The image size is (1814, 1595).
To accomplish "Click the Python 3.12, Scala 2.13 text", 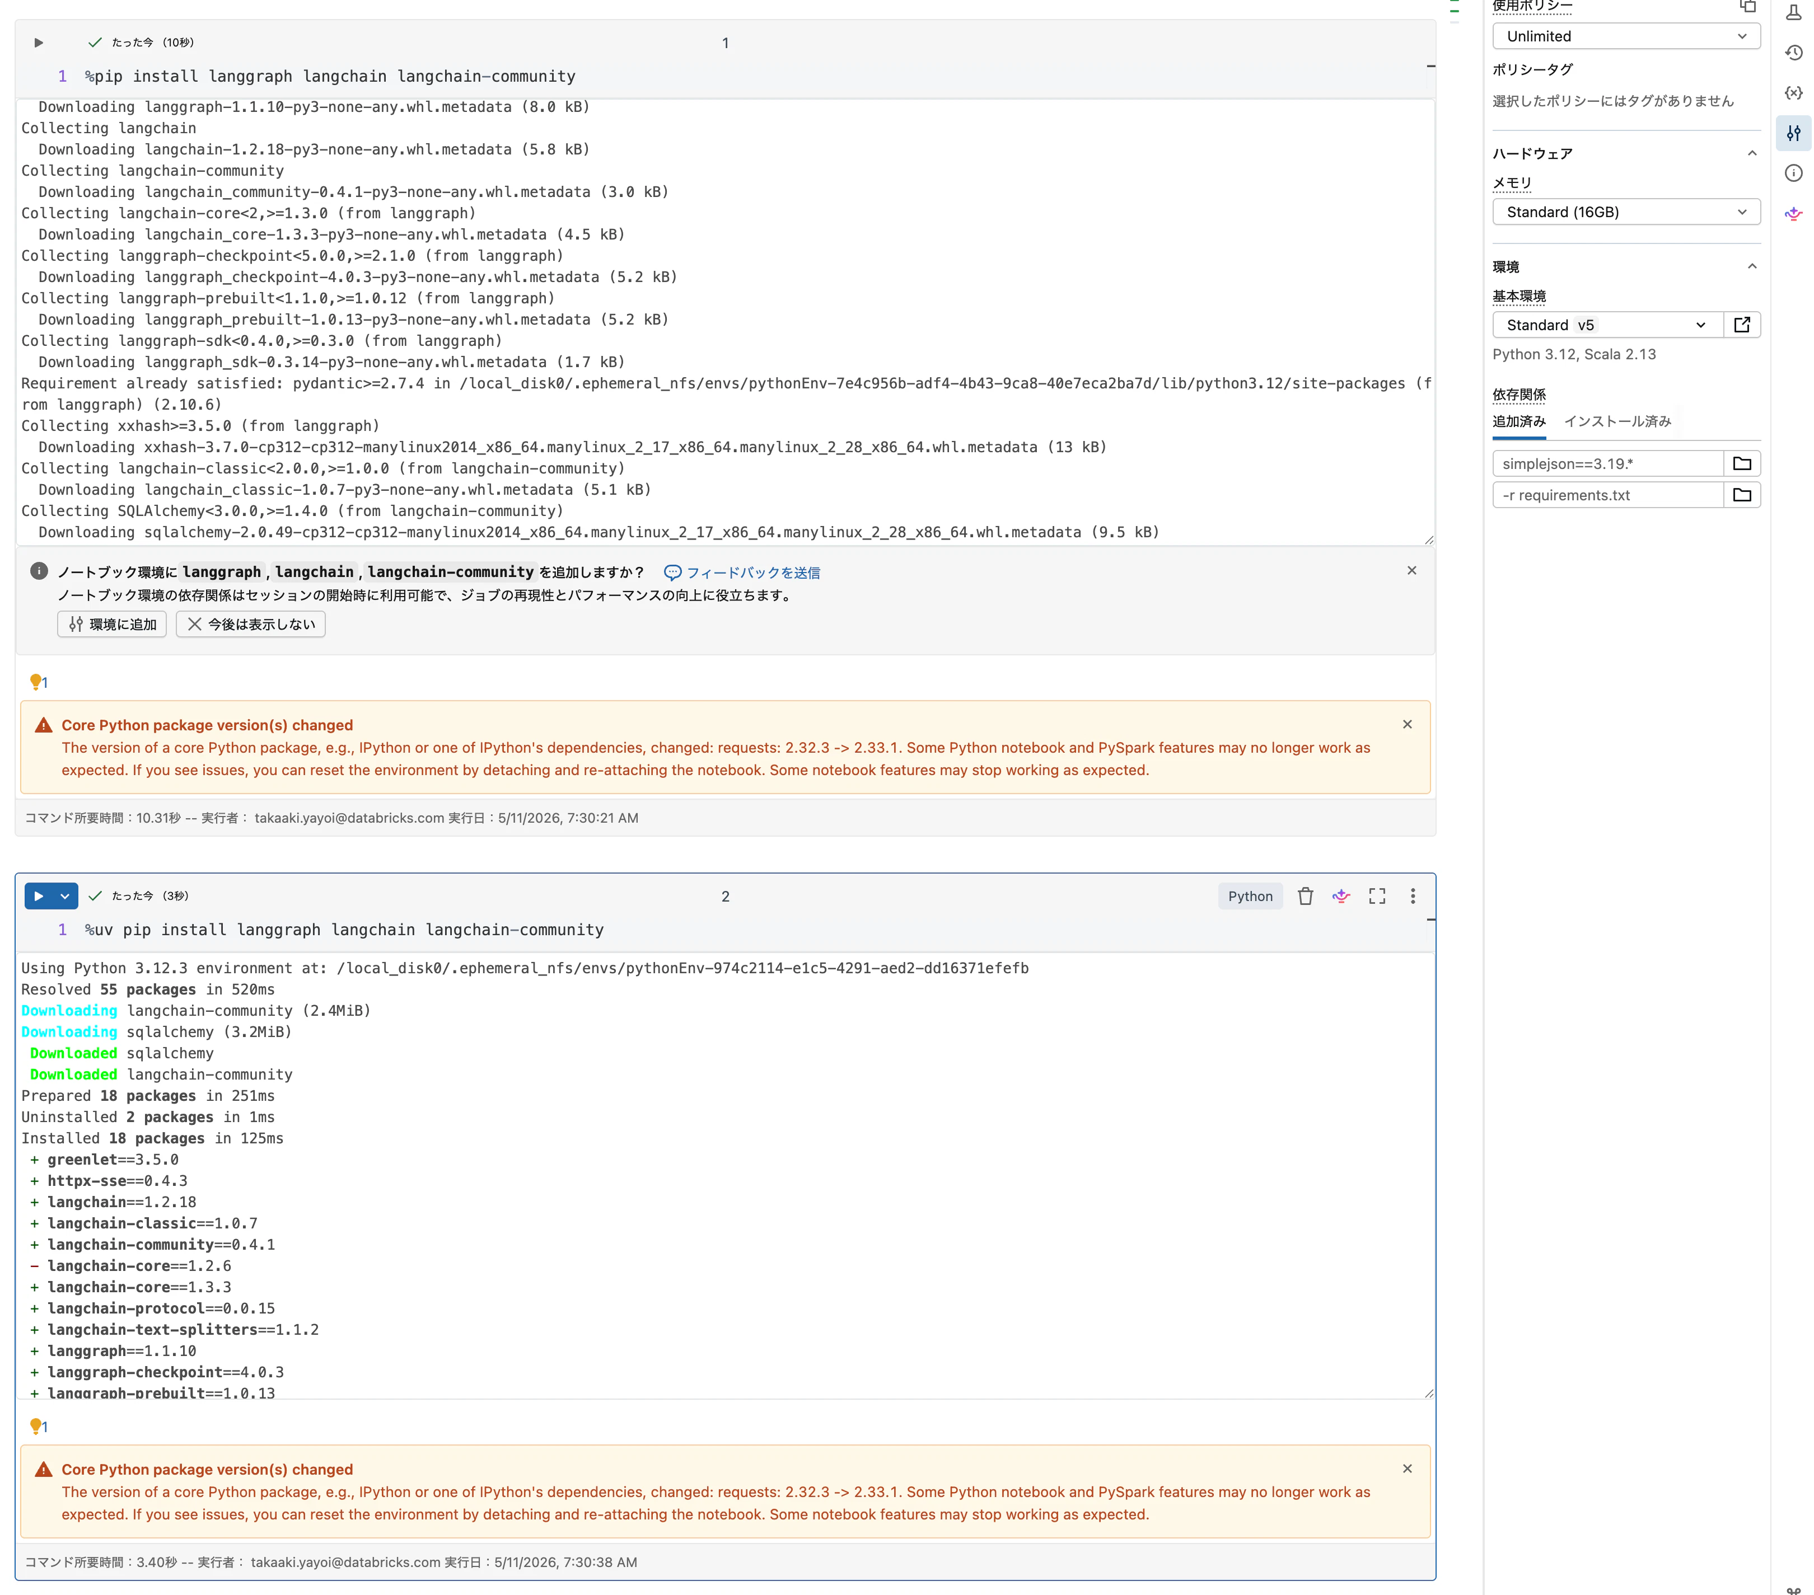I will click(1573, 354).
